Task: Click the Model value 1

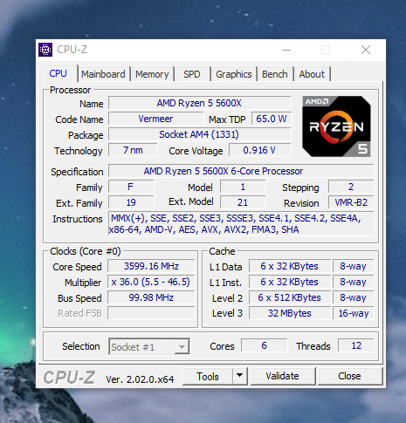Action: (x=243, y=187)
